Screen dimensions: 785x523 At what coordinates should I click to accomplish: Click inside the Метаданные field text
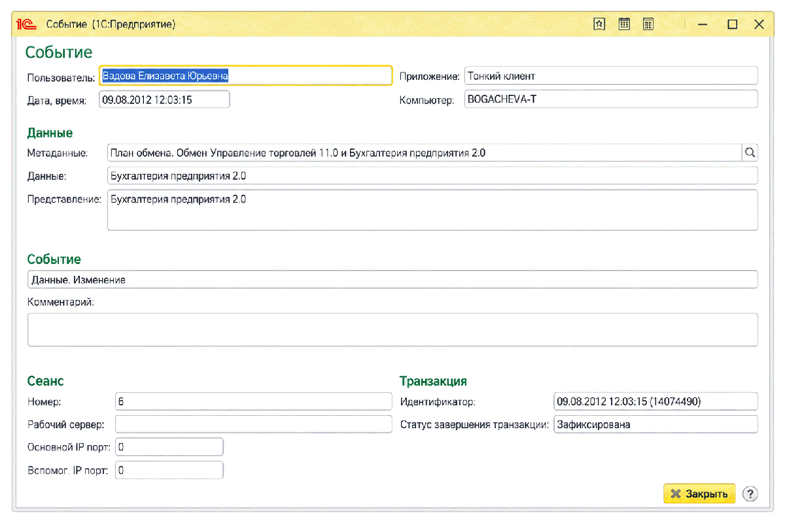coord(424,152)
